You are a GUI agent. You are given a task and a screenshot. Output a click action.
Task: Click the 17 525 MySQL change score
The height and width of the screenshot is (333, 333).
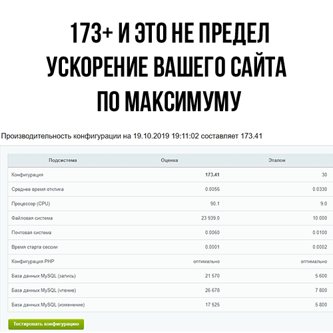tap(212, 304)
